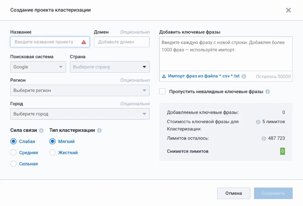Click the Осталось:50000 counter text
Screen dimensions: 303x206
click(273, 77)
